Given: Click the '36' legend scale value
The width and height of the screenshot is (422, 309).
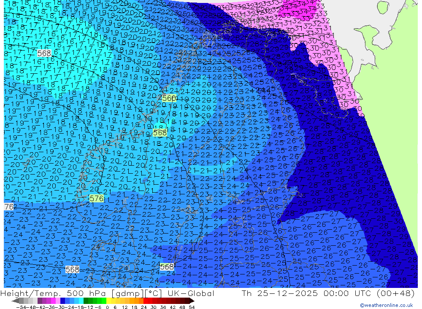Looking at the screenshot, I should coord(163,307).
